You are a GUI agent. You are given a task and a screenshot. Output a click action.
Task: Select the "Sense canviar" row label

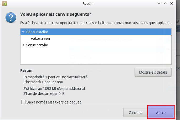point(37,45)
